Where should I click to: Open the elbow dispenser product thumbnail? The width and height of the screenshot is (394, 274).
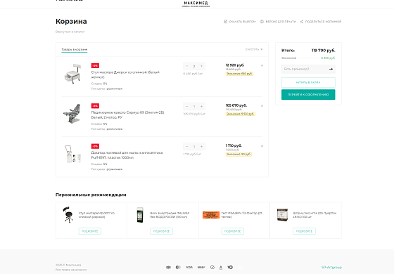point(72,154)
